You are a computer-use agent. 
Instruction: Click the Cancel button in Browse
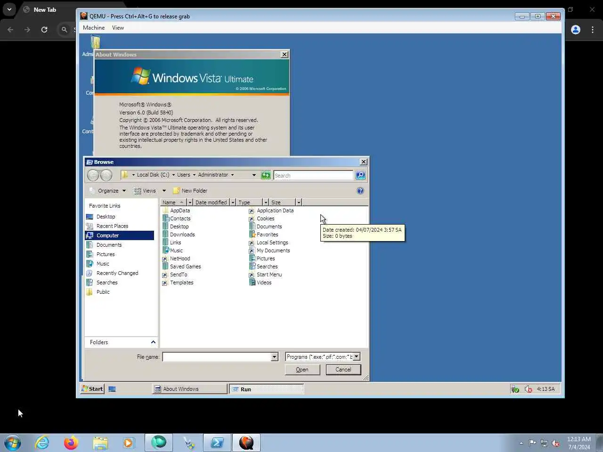(x=343, y=370)
